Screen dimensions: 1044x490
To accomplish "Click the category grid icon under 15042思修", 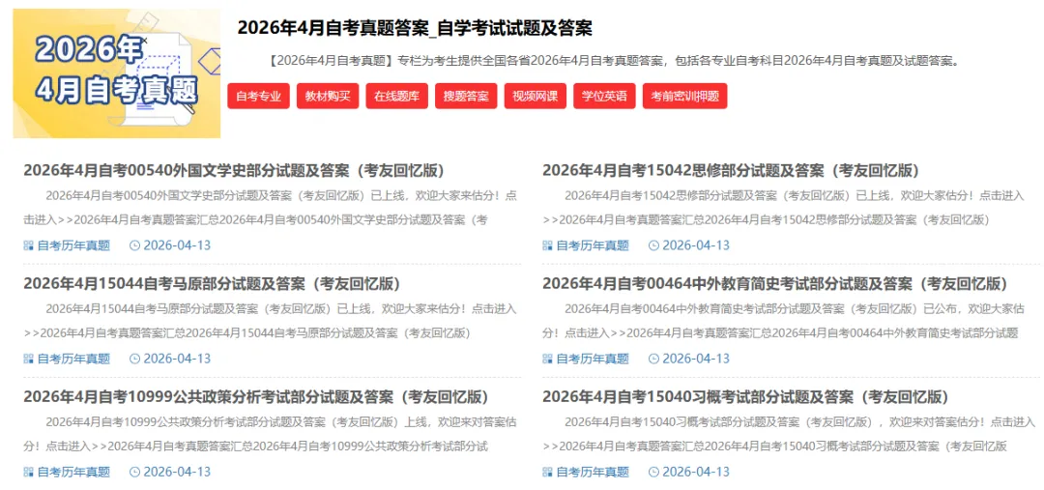I will coord(547,245).
